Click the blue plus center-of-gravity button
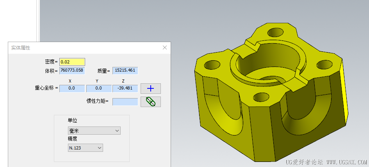The image size is (369, 167). (151, 88)
